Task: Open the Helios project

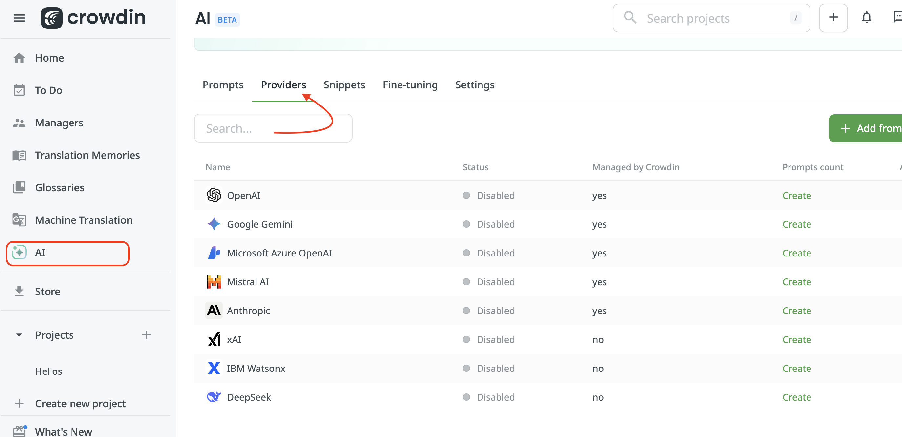Action: 49,371
